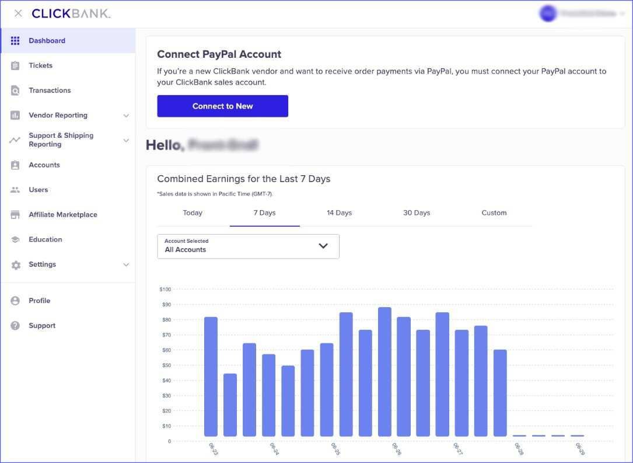
Task: Select the Vendor Reporting bar-chart icon
Action: (15, 115)
